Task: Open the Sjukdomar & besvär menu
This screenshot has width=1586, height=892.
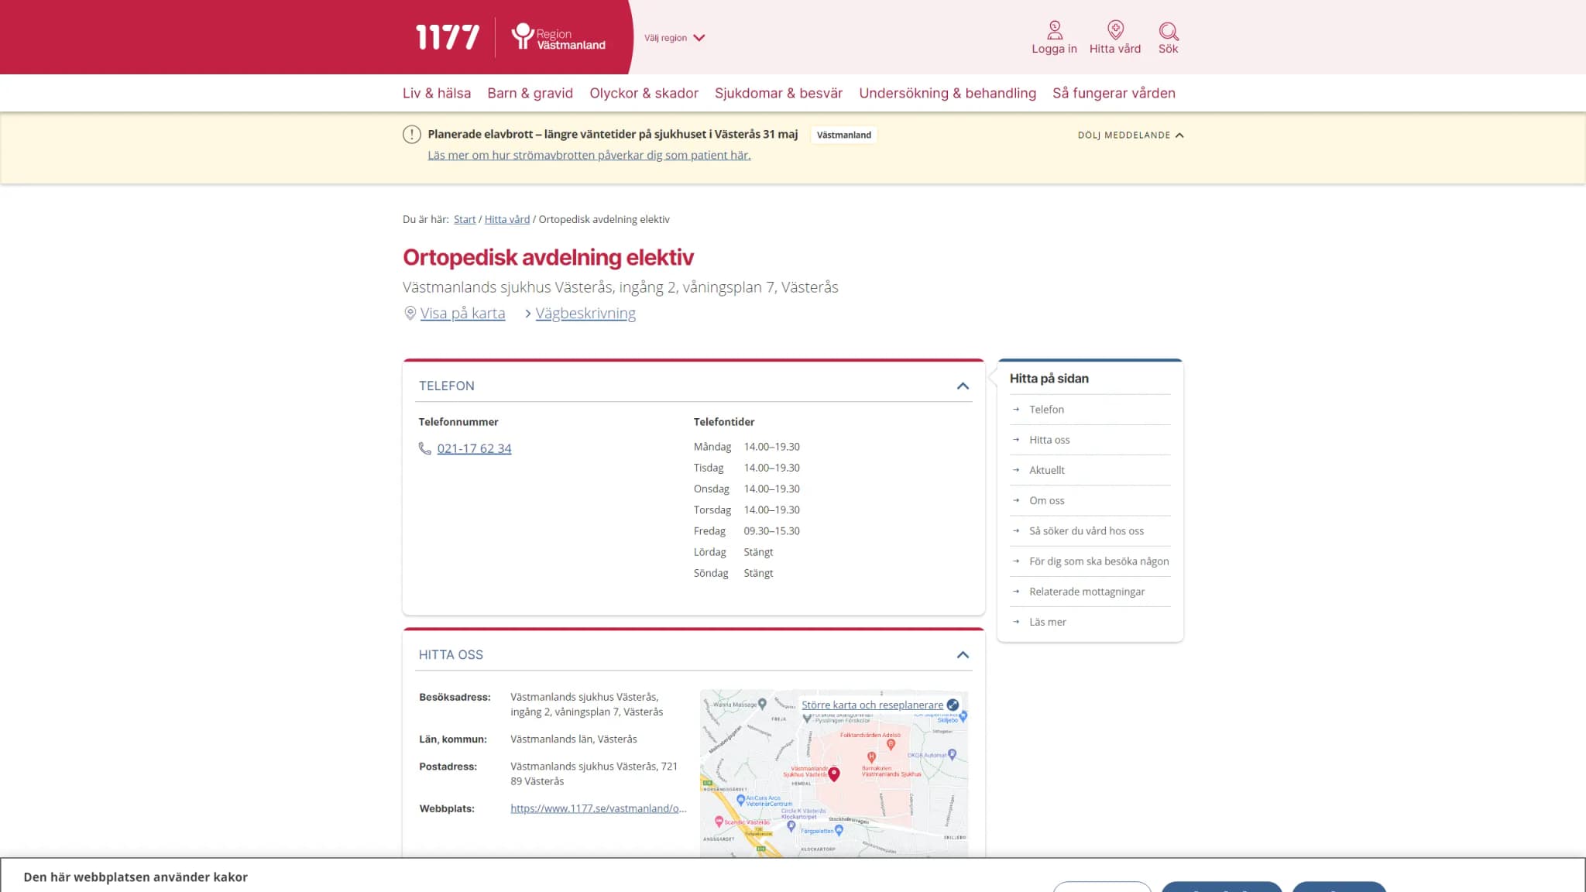Action: [778, 93]
